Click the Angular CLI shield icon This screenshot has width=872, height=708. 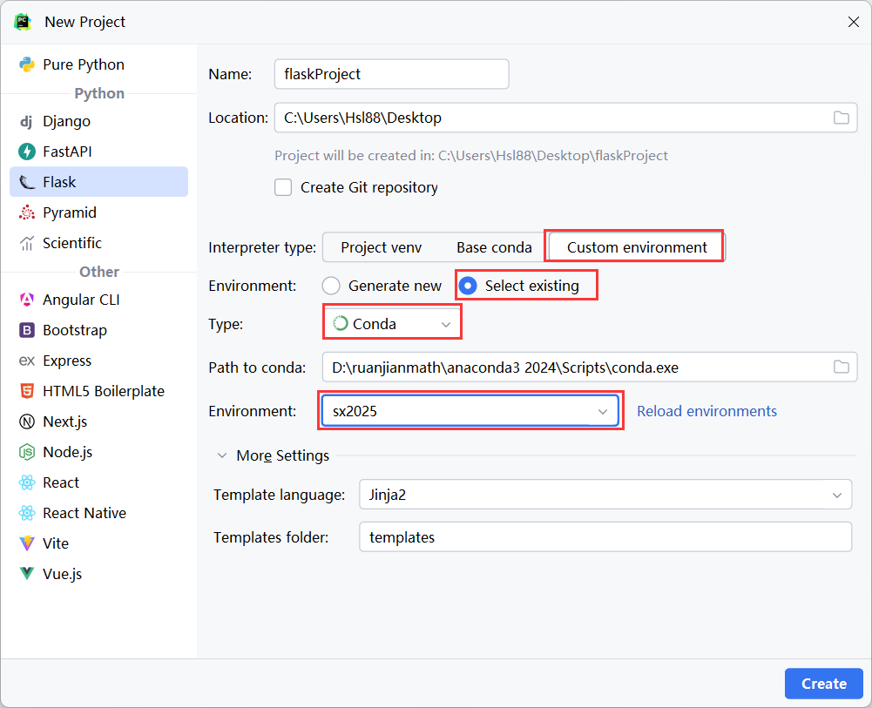pyautogui.click(x=27, y=300)
